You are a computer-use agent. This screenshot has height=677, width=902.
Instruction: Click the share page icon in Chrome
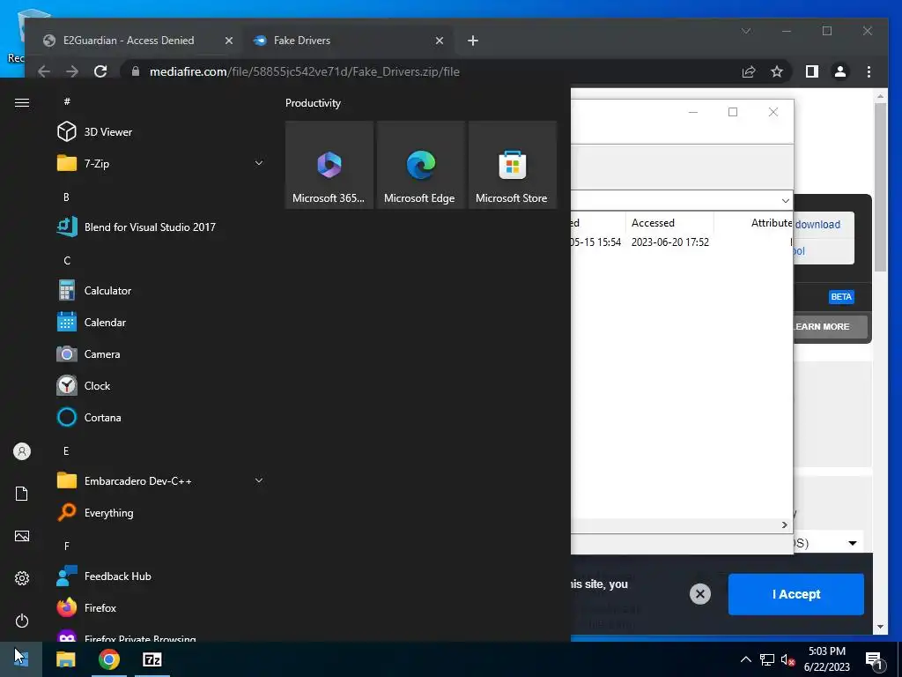point(749,71)
